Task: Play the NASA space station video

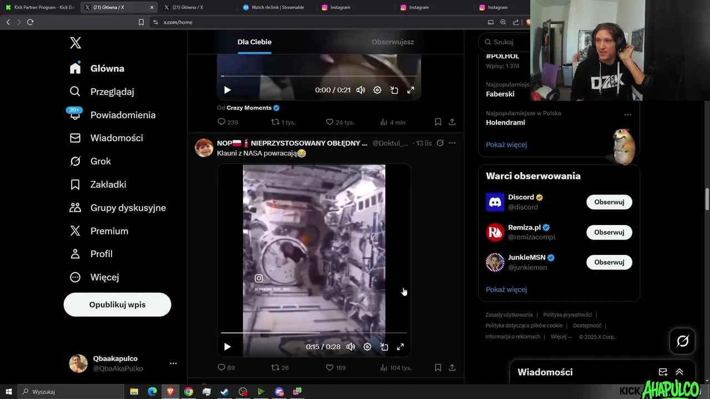Action: pos(227,346)
